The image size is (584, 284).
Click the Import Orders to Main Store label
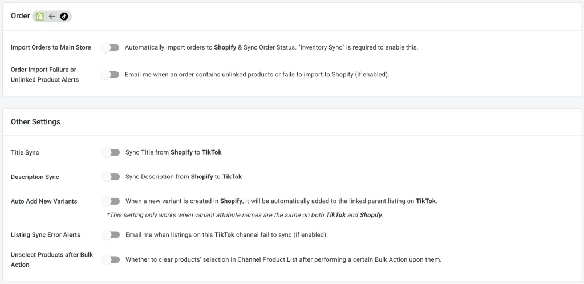[x=51, y=48]
